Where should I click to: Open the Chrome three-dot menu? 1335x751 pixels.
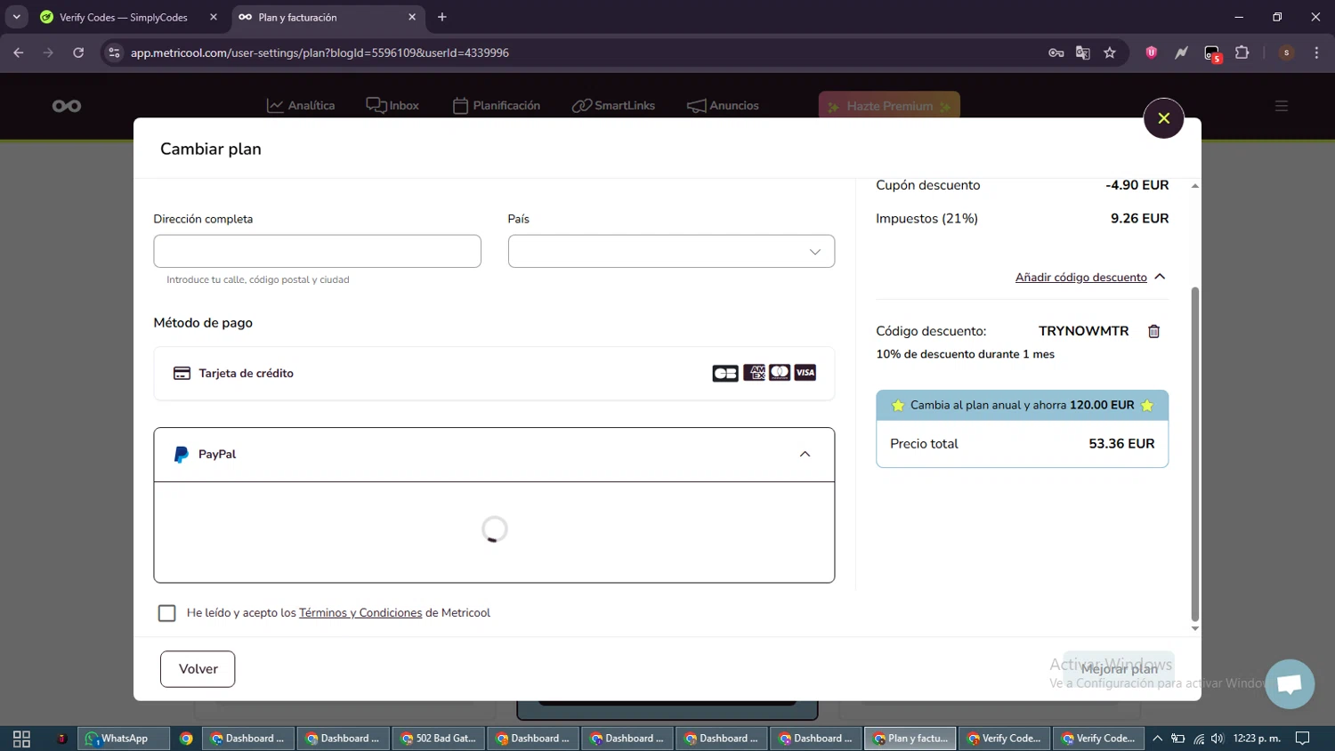click(1316, 52)
